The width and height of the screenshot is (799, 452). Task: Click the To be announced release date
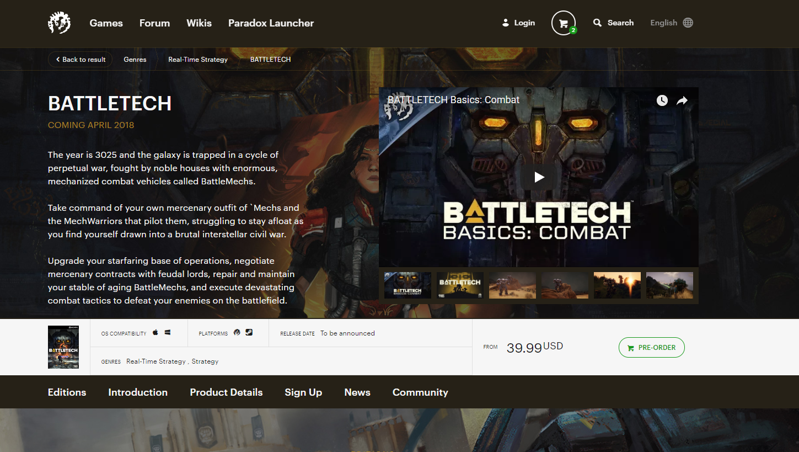pyautogui.click(x=347, y=333)
